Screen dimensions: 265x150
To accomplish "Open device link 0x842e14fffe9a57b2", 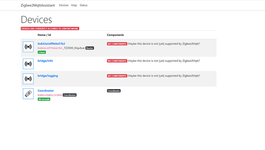I will click(51, 44).
